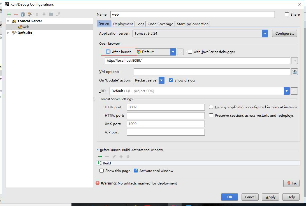Confirm with the OK button

tap(230, 197)
